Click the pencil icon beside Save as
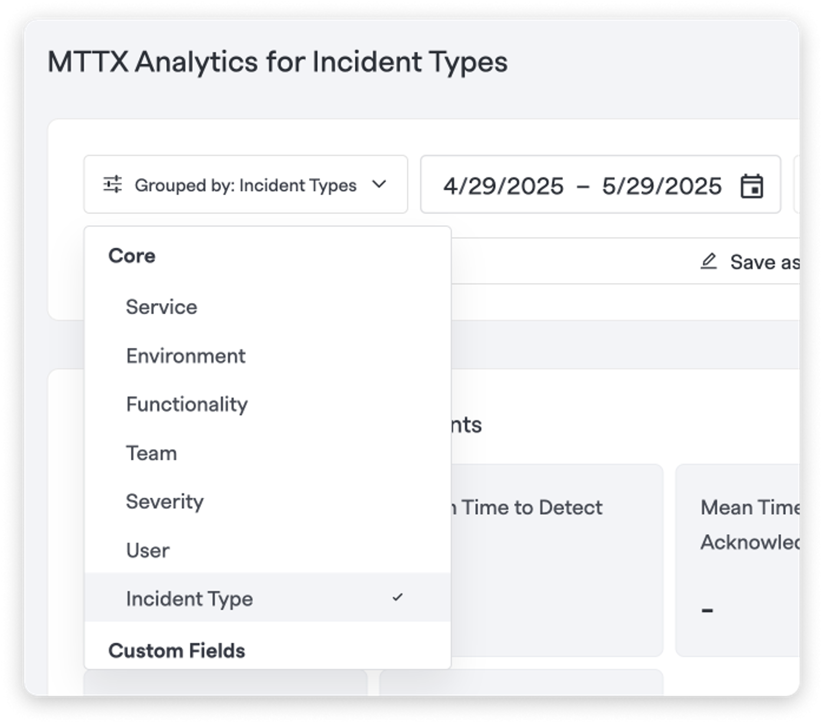823x724 pixels. (709, 261)
